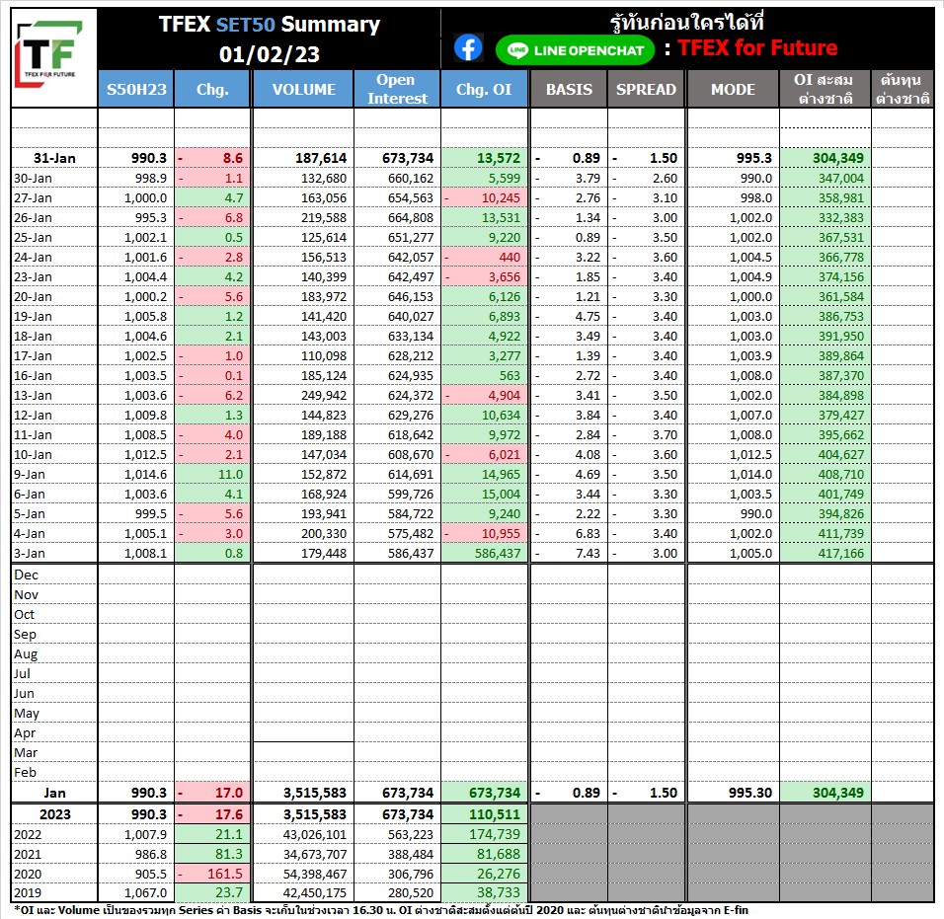
Task: Click the 10-Jan Chg. OI value 6,021
Action: coord(504,455)
